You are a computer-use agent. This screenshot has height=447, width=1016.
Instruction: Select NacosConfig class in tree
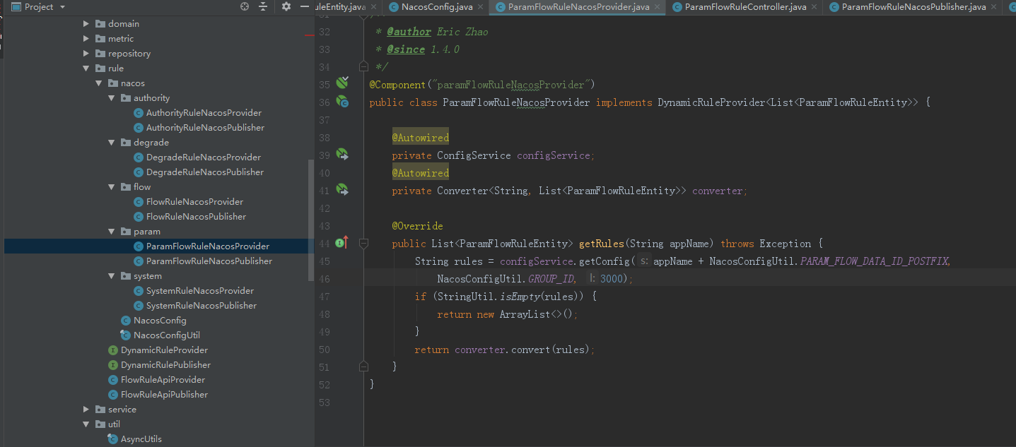coord(160,321)
